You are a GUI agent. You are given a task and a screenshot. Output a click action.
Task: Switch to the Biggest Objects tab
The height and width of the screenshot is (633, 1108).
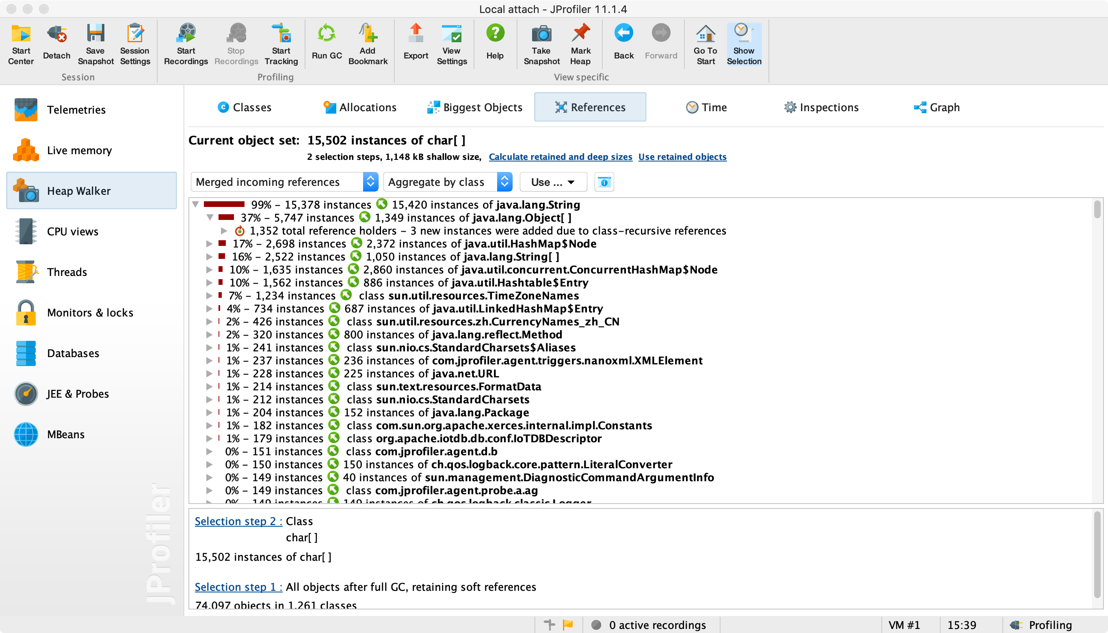pyautogui.click(x=475, y=107)
